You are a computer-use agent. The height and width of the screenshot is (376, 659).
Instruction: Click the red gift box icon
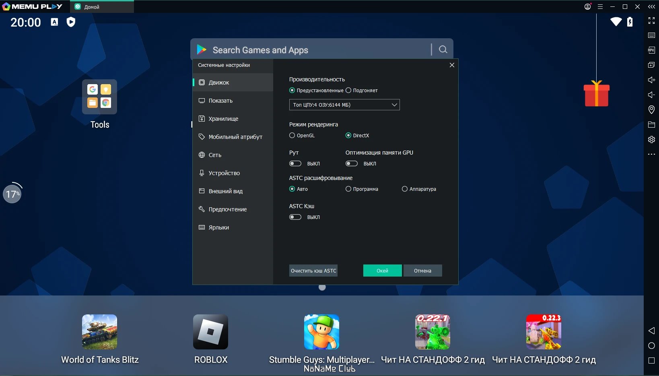(x=596, y=93)
